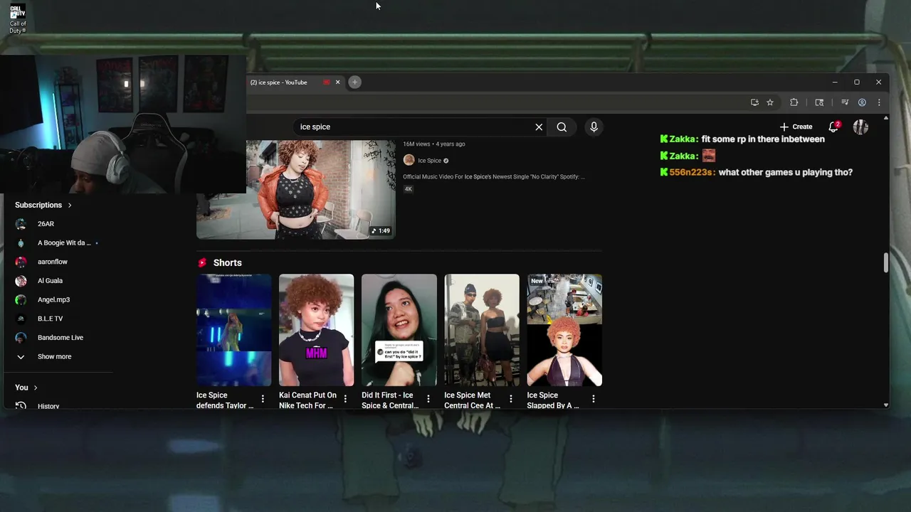Viewport: 911px width, 512px height.
Task: Bookmark this page with star icon
Action: click(x=770, y=102)
